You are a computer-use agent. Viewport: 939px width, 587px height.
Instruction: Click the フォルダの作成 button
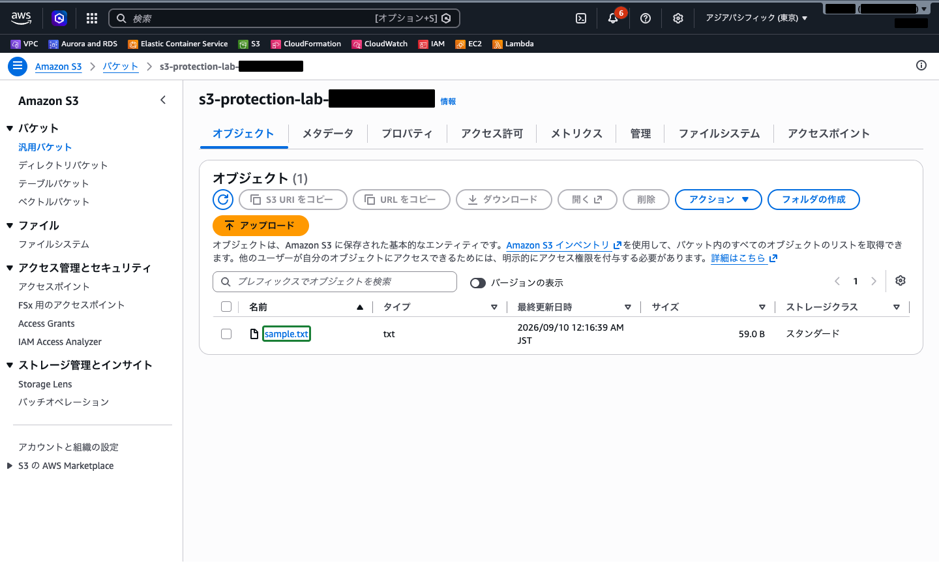point(814,200)
